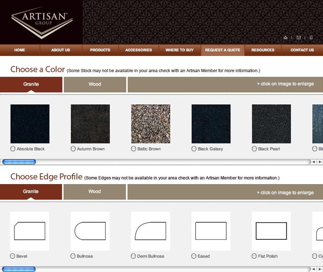Select the Baltic Brown radio button
Screen dimensions: 323x272
134,149
